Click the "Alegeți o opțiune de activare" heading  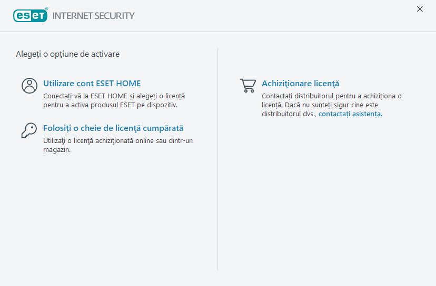tap(67, 54)
